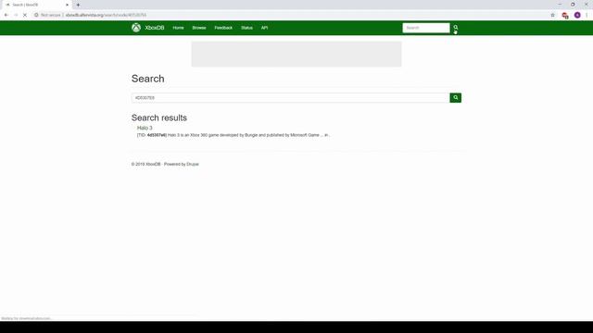Follow the Drupal link in footer
The image size is (593, 333).
pos(193,165)
